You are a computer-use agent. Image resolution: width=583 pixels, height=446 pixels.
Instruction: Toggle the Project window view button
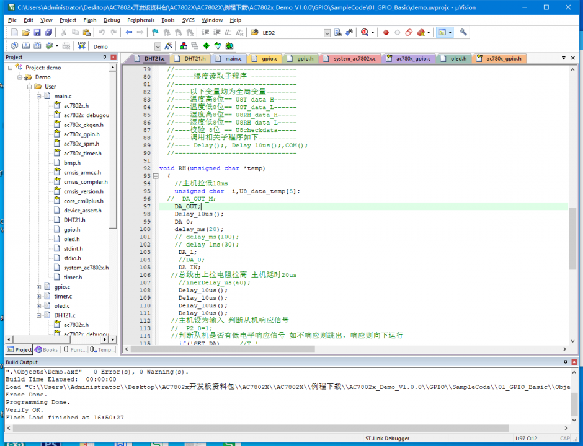pyautogui.click(x=442, y=33)
